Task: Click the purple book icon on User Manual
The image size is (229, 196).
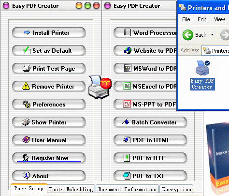Action: click(x=26, y=140)
